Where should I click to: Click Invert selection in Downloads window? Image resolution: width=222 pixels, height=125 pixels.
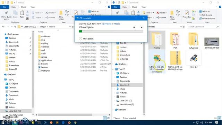(x=207, y=18)
